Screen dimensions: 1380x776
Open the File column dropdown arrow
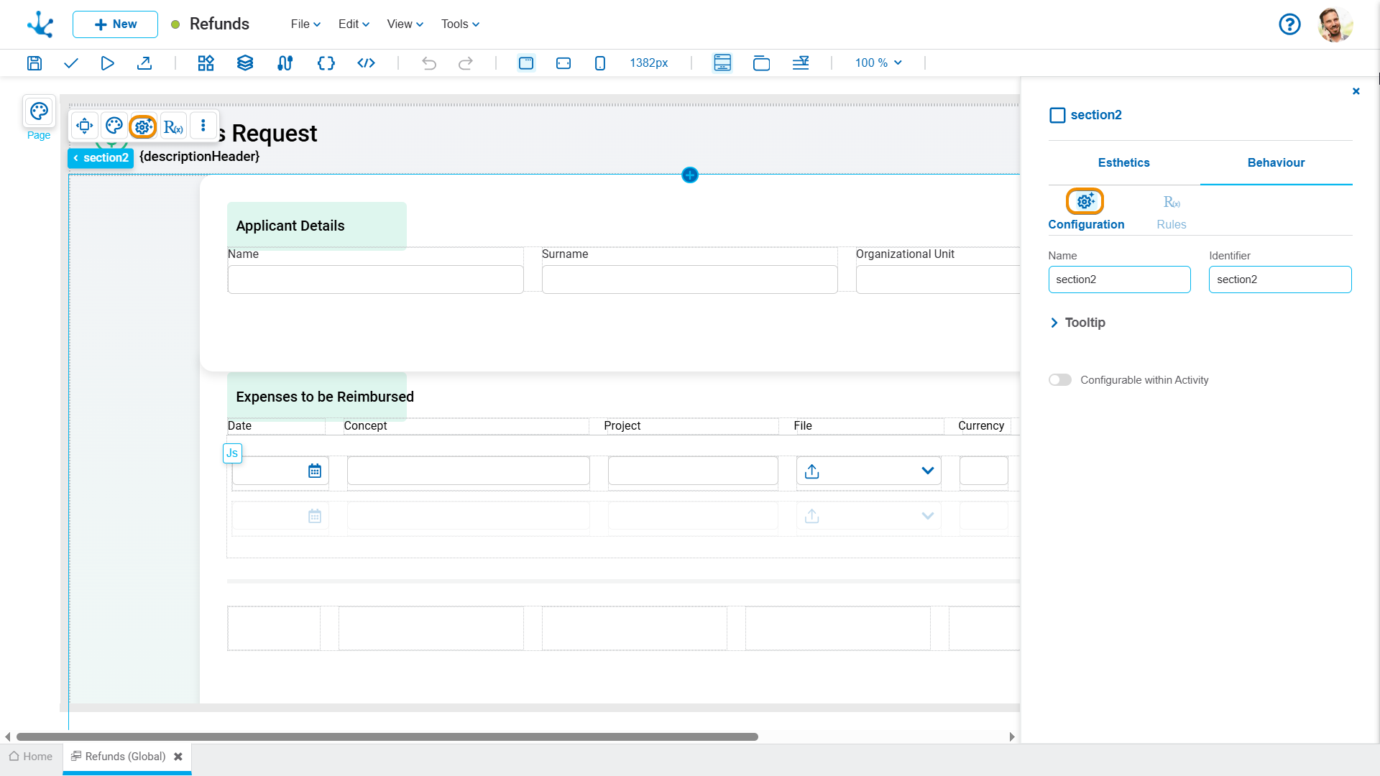[x=927, y=471]
